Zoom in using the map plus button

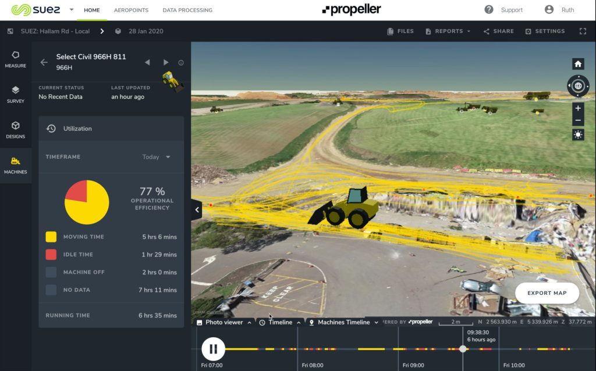point(578,108)
